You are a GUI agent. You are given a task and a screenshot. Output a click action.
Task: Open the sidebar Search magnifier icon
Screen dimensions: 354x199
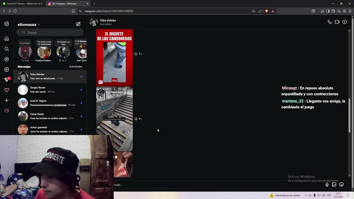pyautogui.click(x=7, y=49)
